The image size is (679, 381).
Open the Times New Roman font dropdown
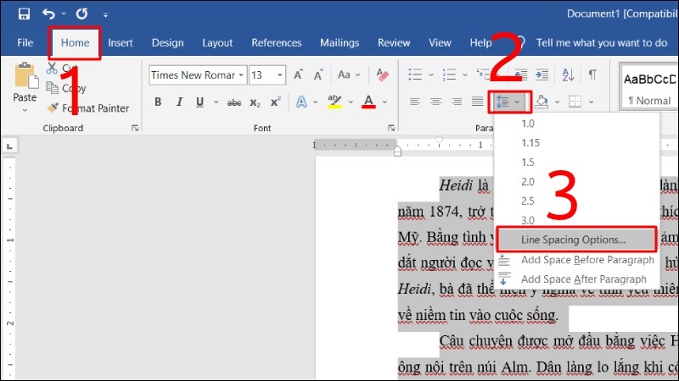click(242, 75)
